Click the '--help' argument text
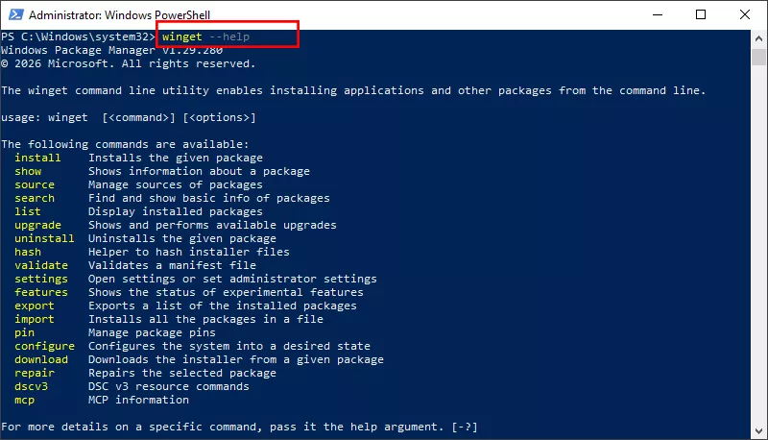Screen dimensions: 768x440 (x=229, y=37)
